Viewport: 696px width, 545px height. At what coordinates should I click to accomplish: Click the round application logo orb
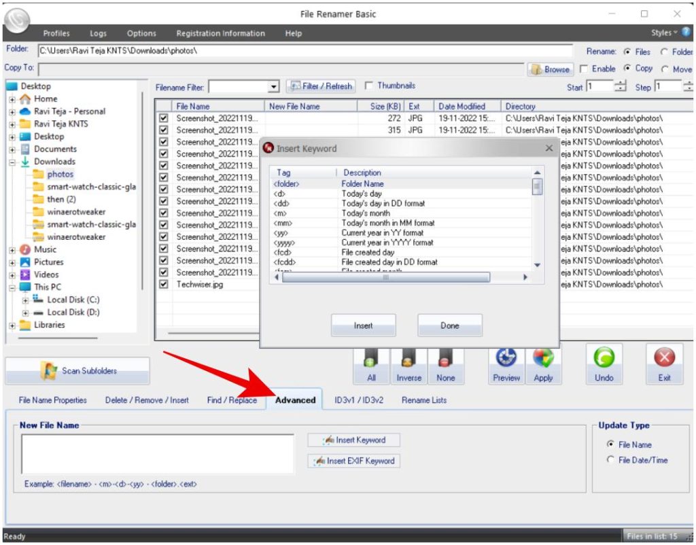[x=17, y=20]
